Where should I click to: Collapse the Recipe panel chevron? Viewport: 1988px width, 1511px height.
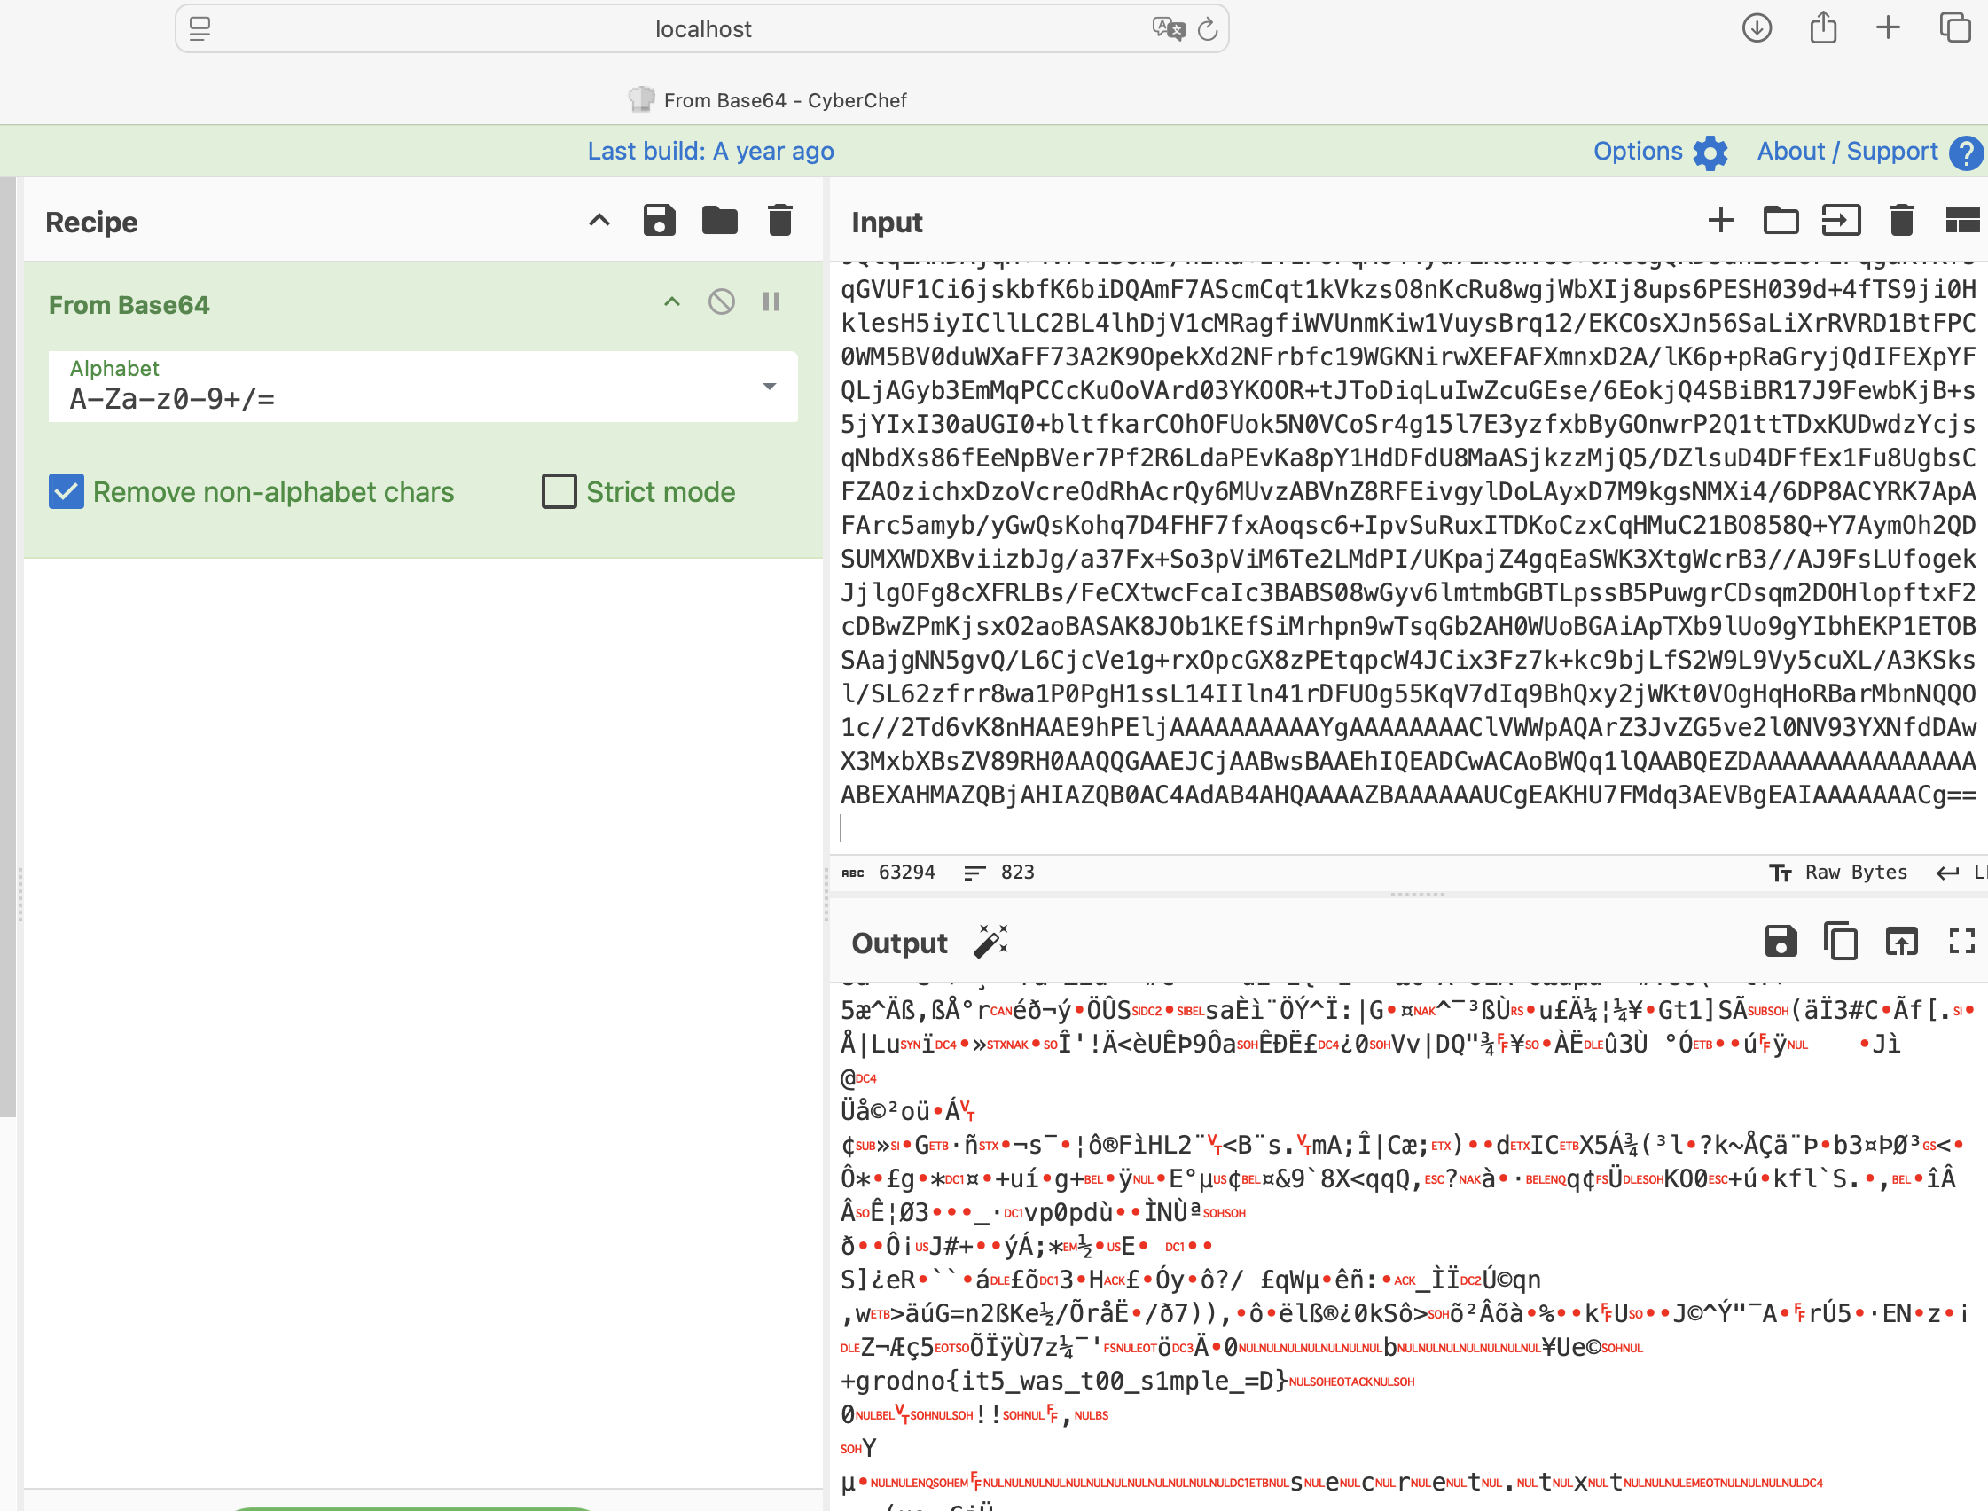[x=599, y=220]
